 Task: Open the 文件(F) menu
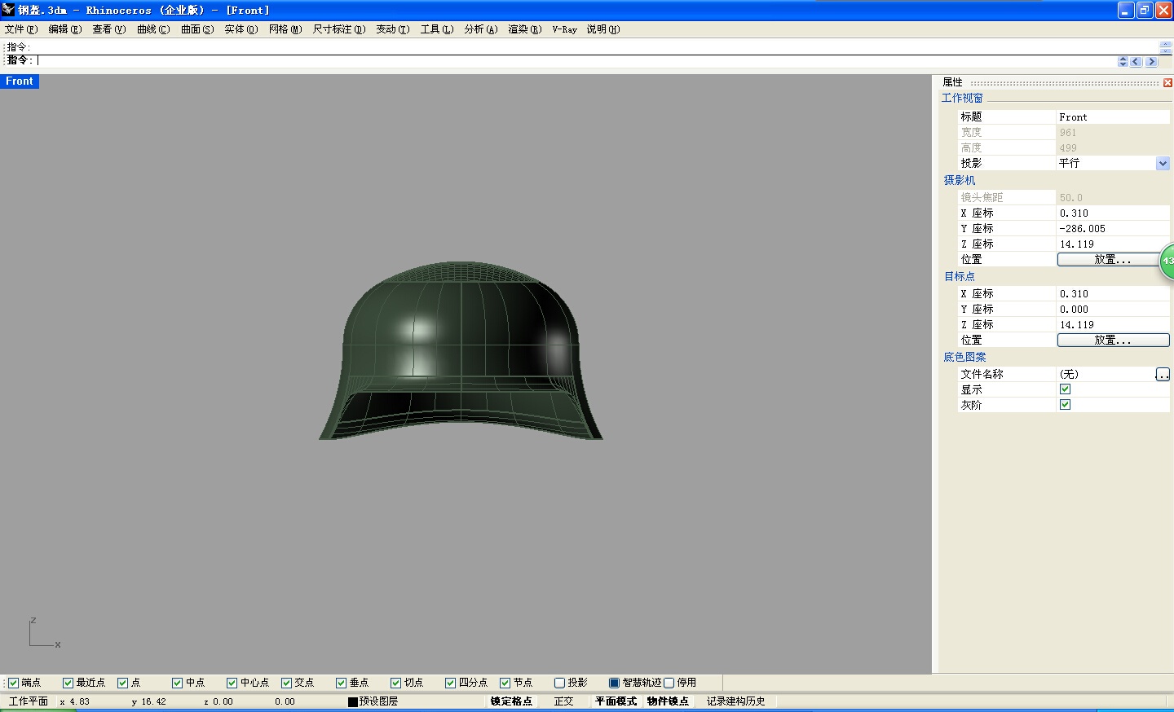tap(21, 29)
